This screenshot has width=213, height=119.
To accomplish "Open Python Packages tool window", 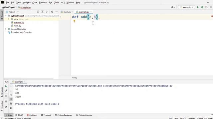I will (x=63, y=115).
